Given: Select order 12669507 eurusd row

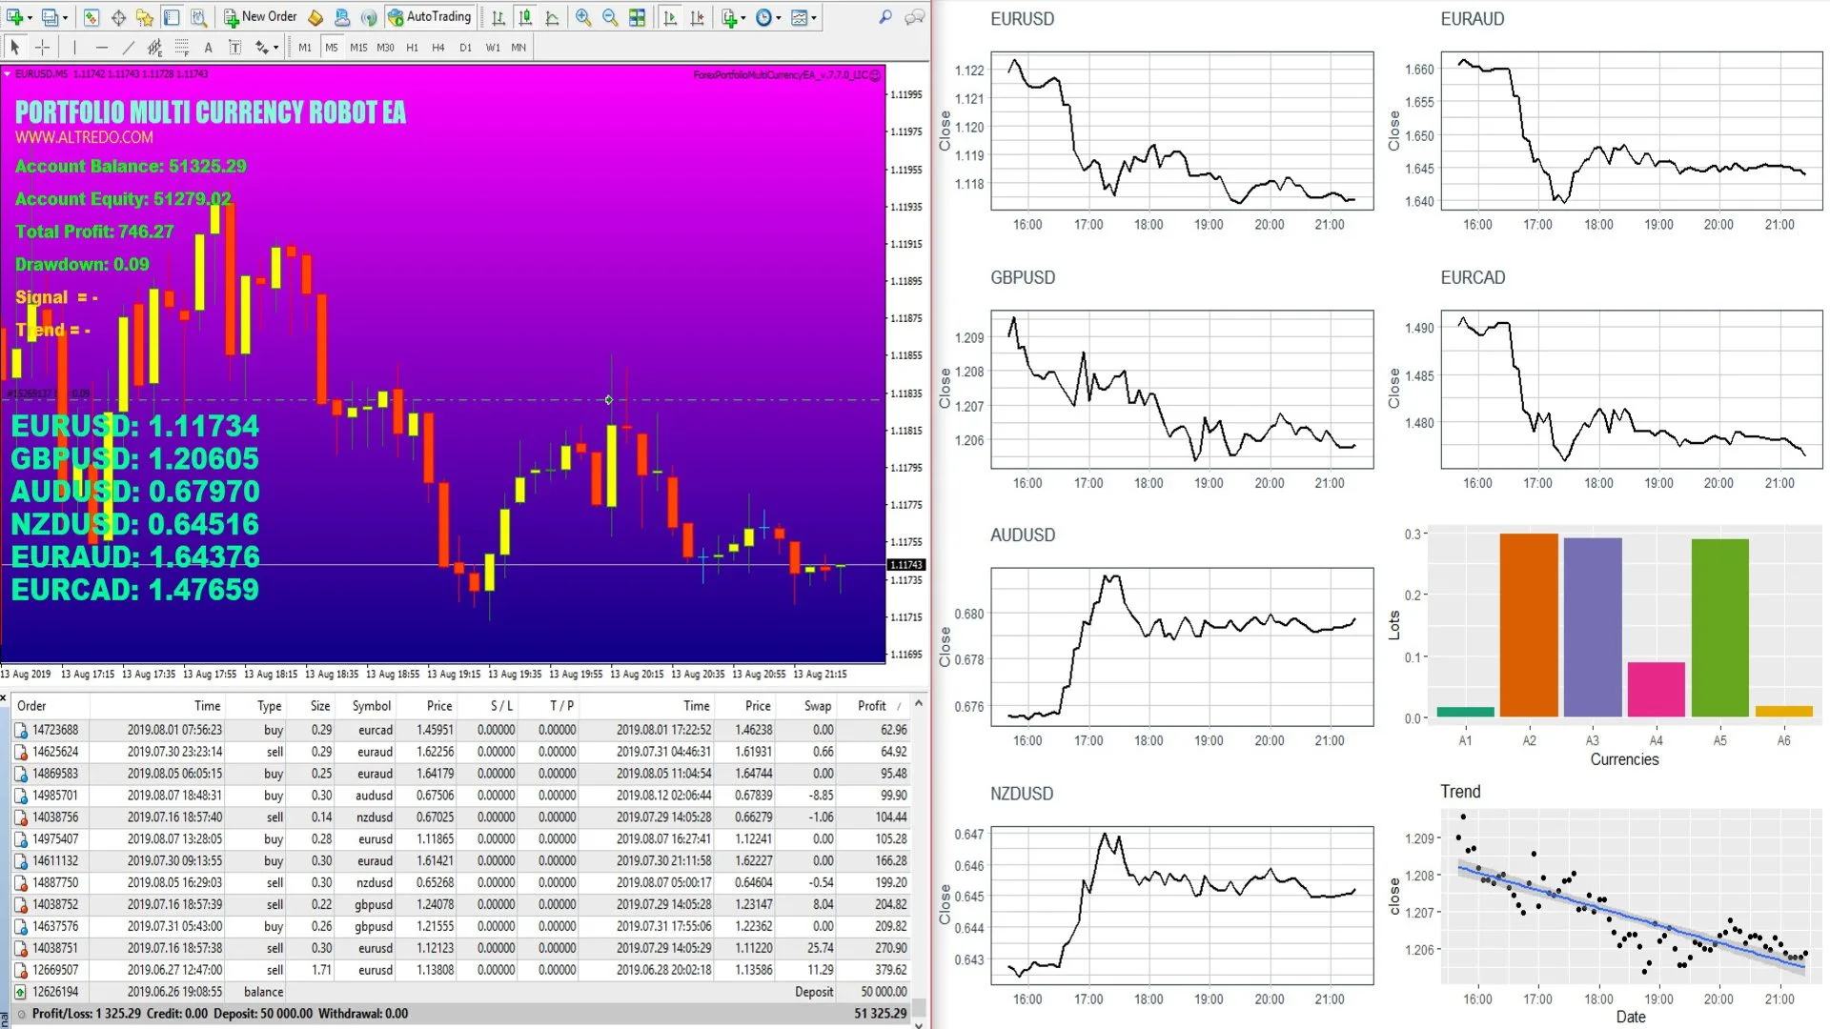Looking at the screenshot, I should point(460,970).
